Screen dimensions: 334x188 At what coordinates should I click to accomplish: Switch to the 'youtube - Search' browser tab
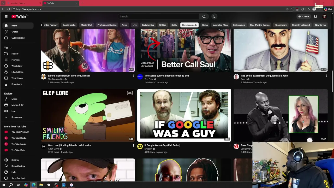(23, 3)
